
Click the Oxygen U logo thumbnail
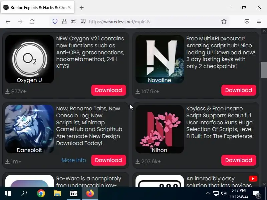(29, 59)
